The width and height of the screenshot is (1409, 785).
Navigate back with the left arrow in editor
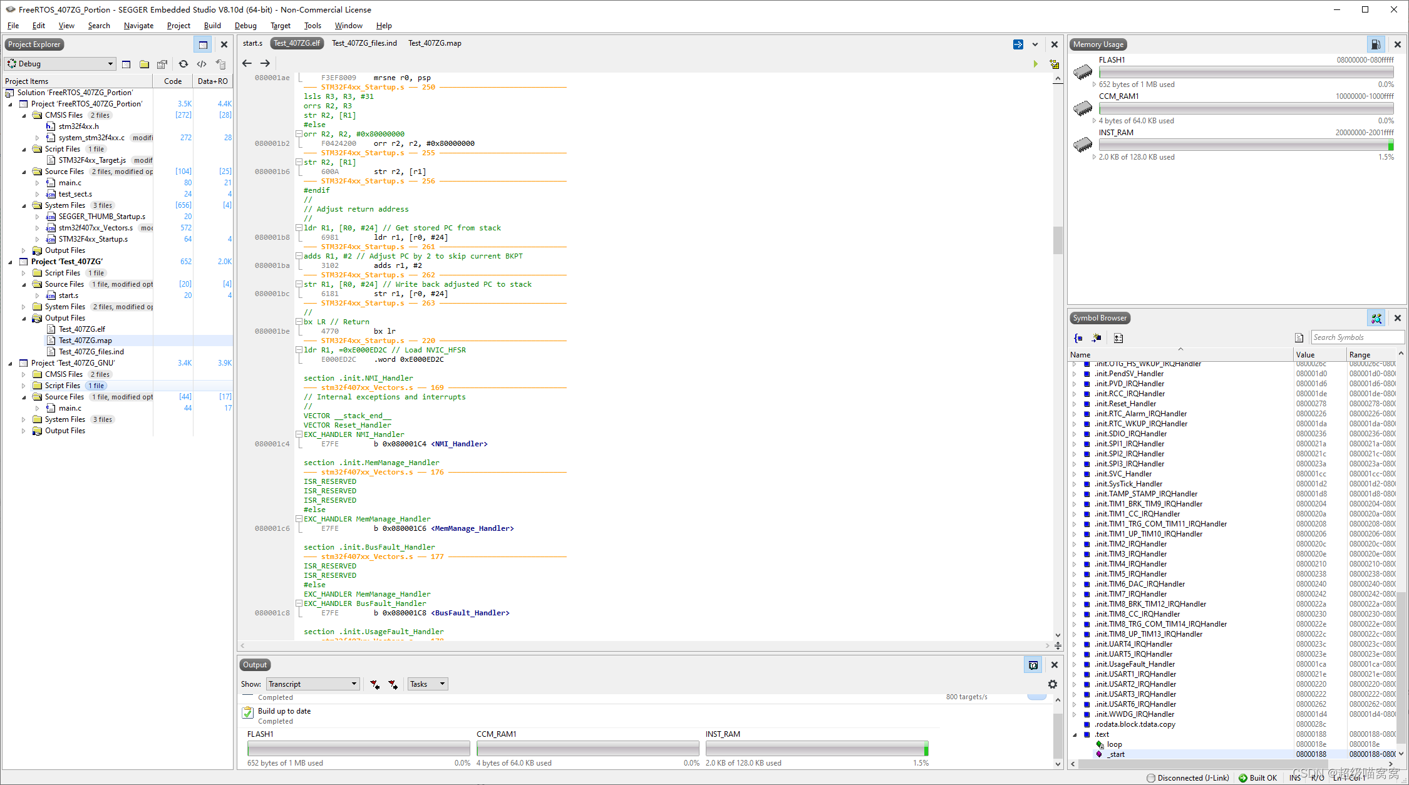click(x=247, y=63)
